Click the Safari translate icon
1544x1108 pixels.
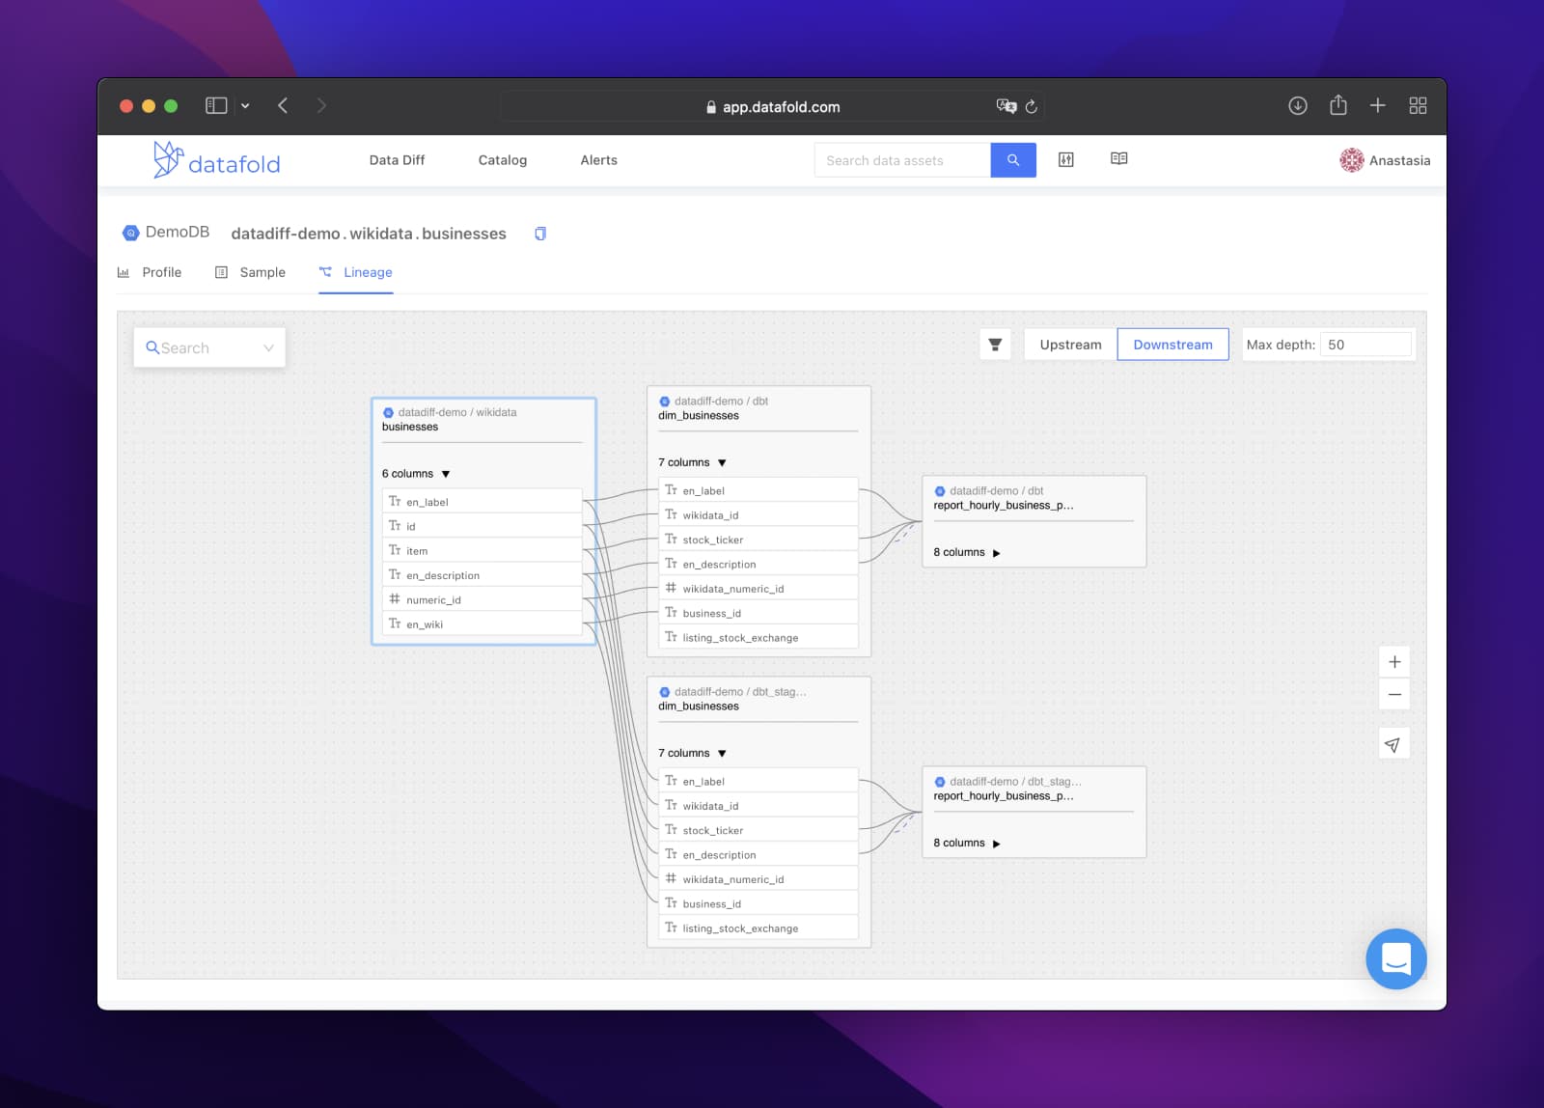1006,106
